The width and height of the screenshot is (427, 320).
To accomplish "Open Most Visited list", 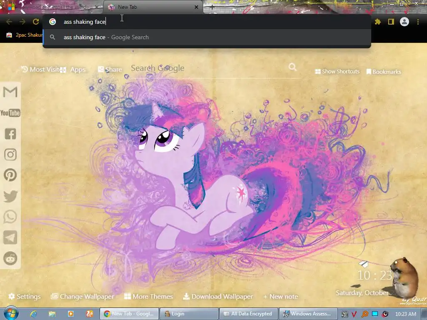I will [41, 70].
